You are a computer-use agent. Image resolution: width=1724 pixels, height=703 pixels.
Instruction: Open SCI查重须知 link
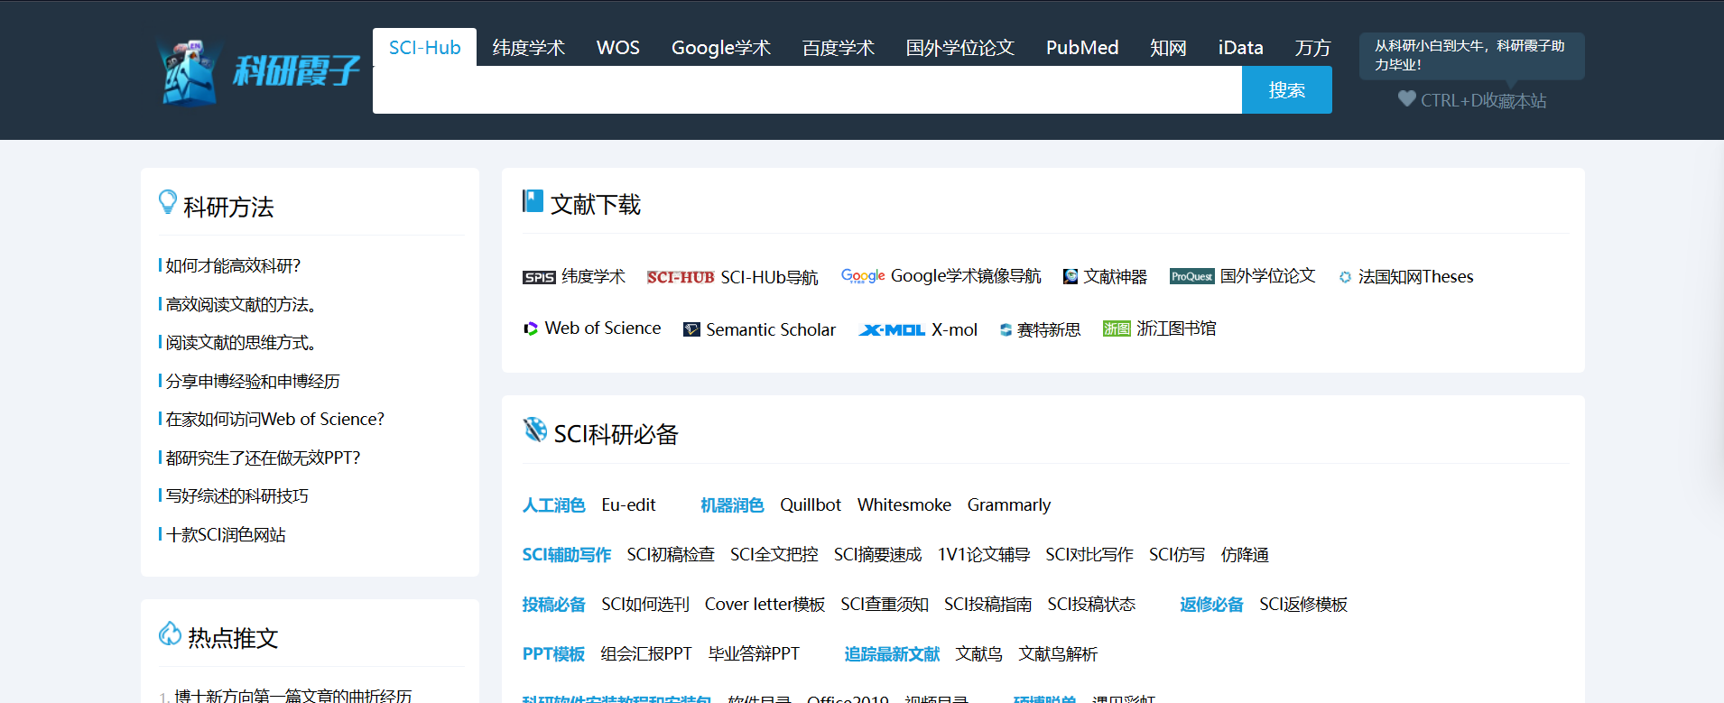point(885,604)
